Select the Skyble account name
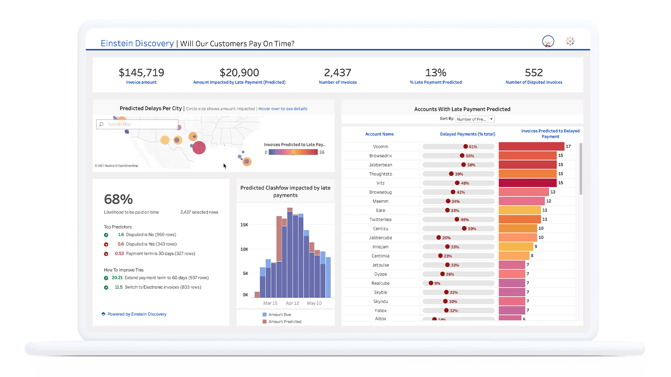The width and height of the screenshot is (671, 377). pos(381,292)
